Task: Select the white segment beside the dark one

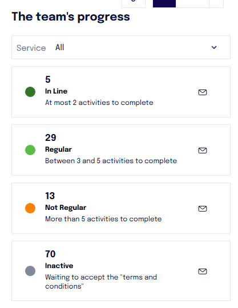Action: tap(192, 3)
